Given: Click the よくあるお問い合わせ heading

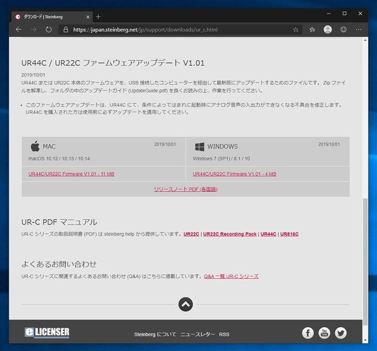Looking at the screenshot, I should point(59,264).
